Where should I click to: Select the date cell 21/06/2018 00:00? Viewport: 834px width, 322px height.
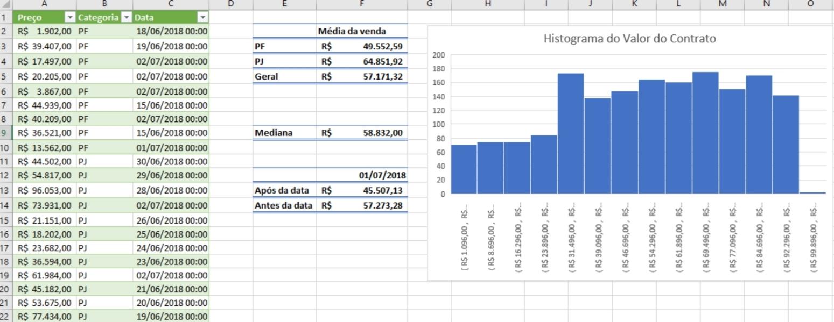171,289
